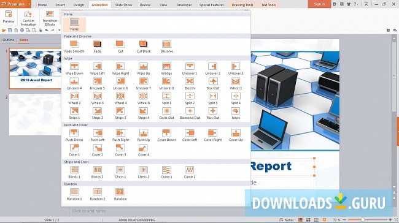Viewport: 399px width, 223px height.
Task: Click the zoom in plus button
Action: (x=390, y=220)
